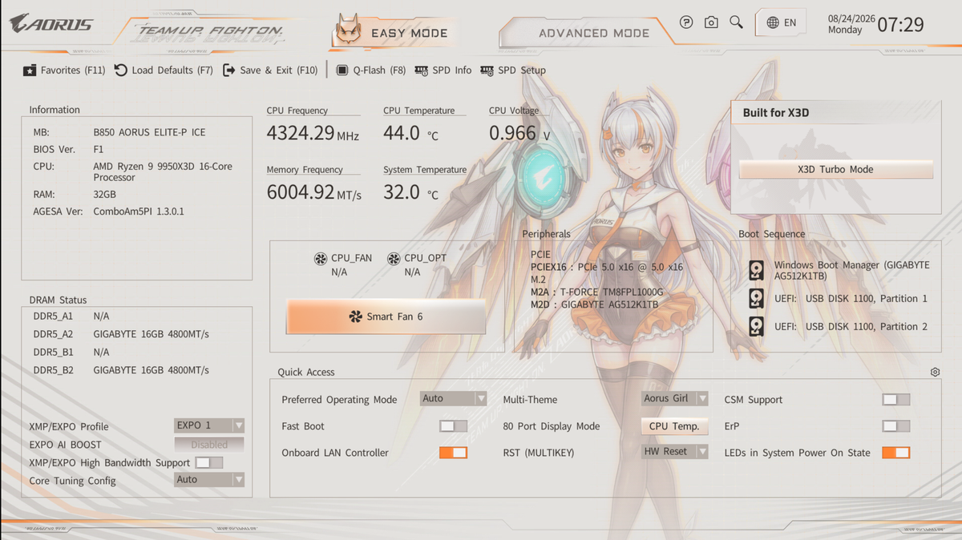The image size is (962, 540).
Task: Click the System Temperature 32.0 °C value
Action: pyautogui.click(x=410, y=192)
